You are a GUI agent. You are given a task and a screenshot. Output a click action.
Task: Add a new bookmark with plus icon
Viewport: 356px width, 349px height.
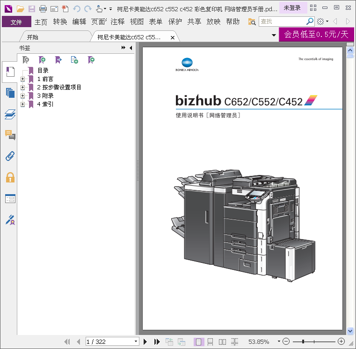[42, 60]
